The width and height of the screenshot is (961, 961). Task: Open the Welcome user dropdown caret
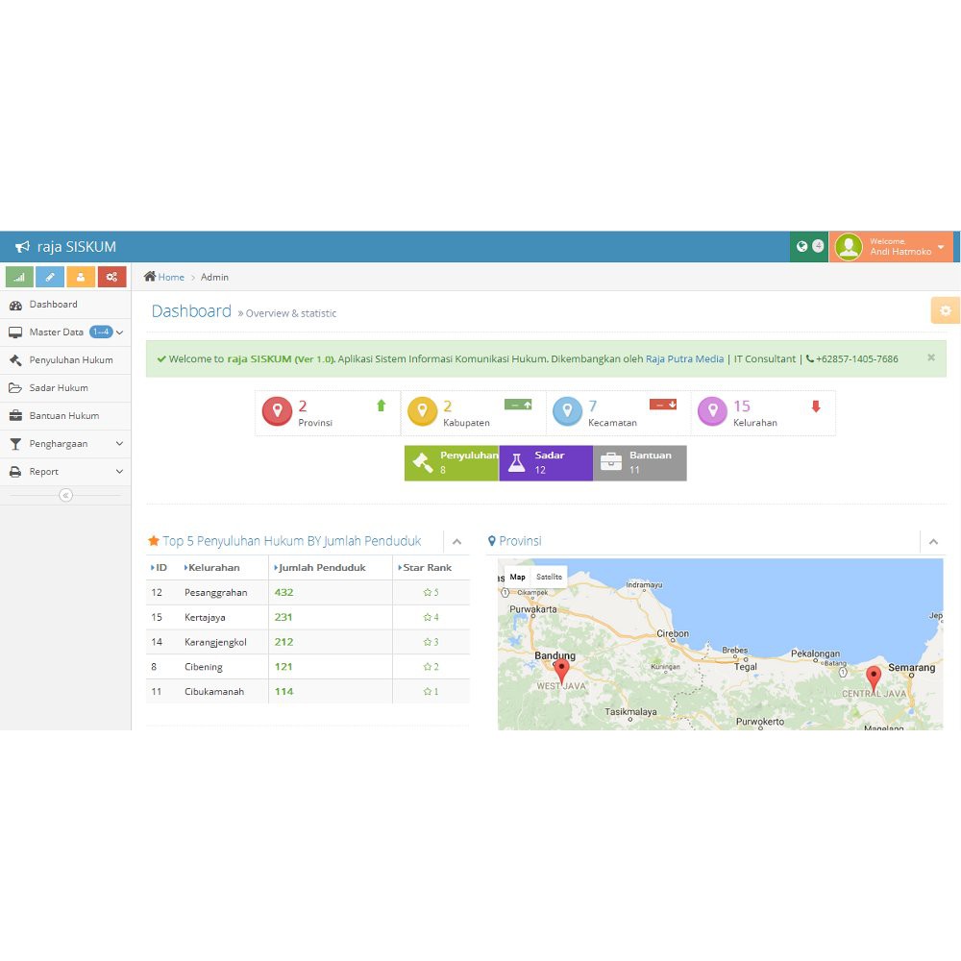(x=941, y=247)
